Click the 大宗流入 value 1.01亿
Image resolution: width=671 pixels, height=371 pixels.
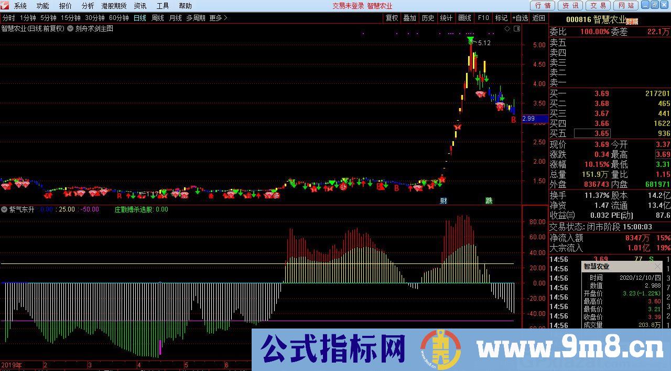pos(638,248)
